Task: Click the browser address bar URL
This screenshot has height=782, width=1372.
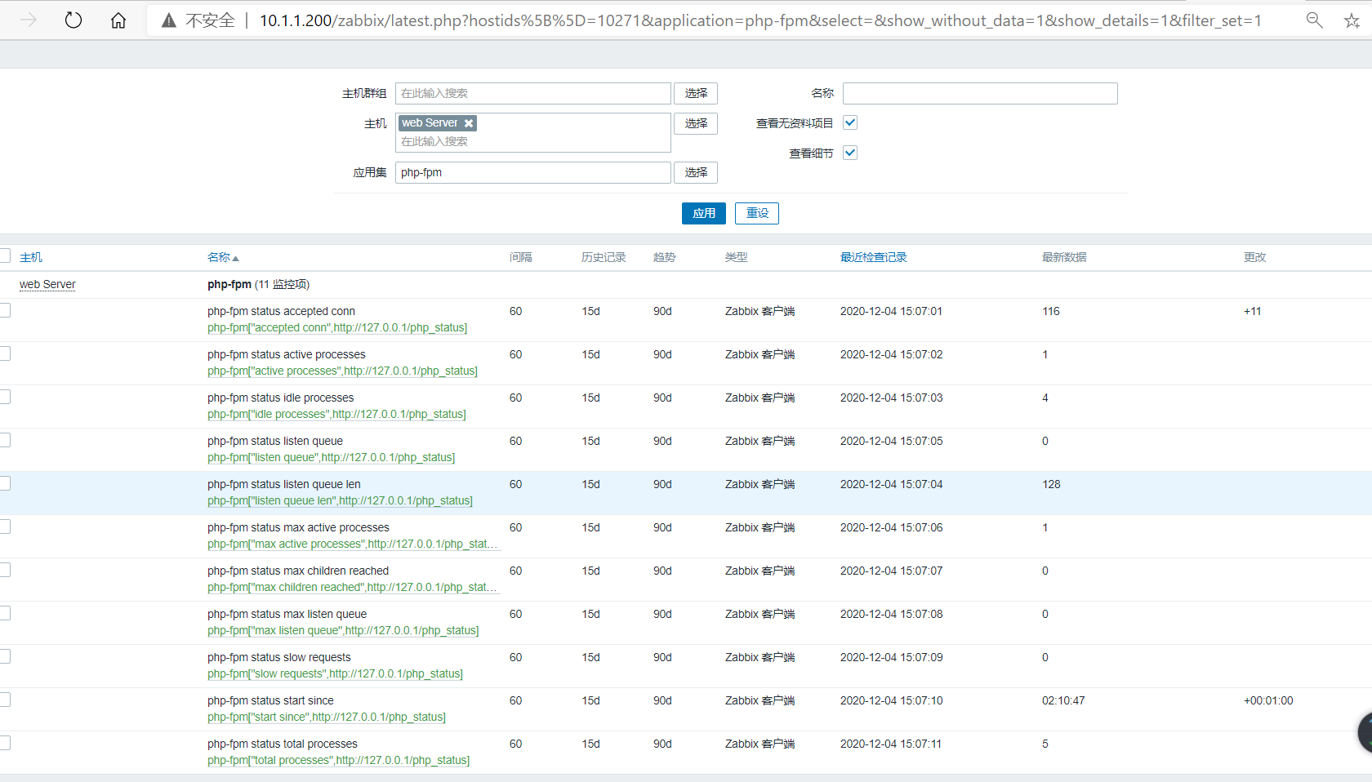Action: [x=760, y=20]
